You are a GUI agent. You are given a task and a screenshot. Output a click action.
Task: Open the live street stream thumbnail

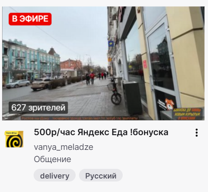tap(103, 63)
